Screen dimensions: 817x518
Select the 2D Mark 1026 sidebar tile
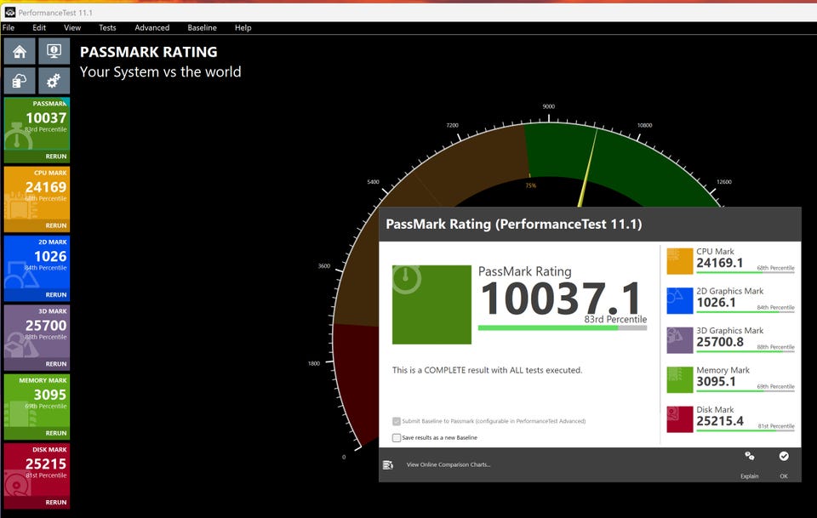(x=37, y=269)
